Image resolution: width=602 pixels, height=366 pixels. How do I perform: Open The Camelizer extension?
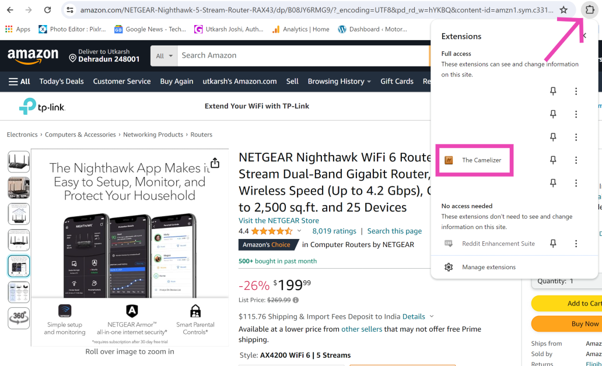[x=481, y=160]
